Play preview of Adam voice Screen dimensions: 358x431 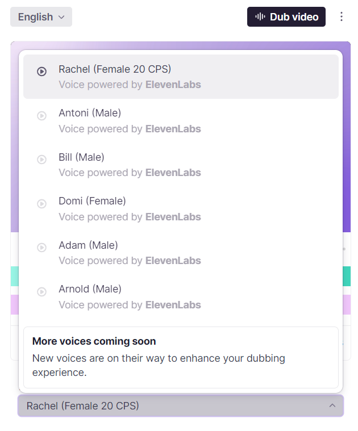click(x=42, y=248)
